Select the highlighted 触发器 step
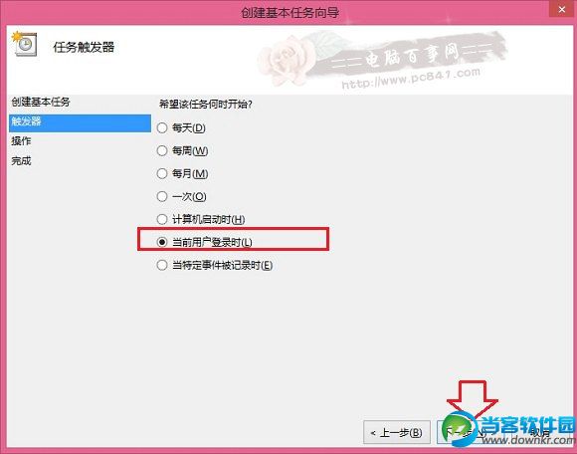 pyautogui.click(x=80, y=122)
